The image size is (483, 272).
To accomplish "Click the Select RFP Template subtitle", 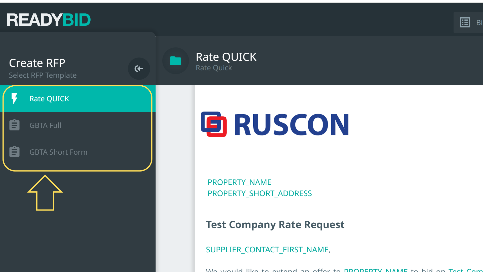I will pyautogui.click(x=43, y=75).
